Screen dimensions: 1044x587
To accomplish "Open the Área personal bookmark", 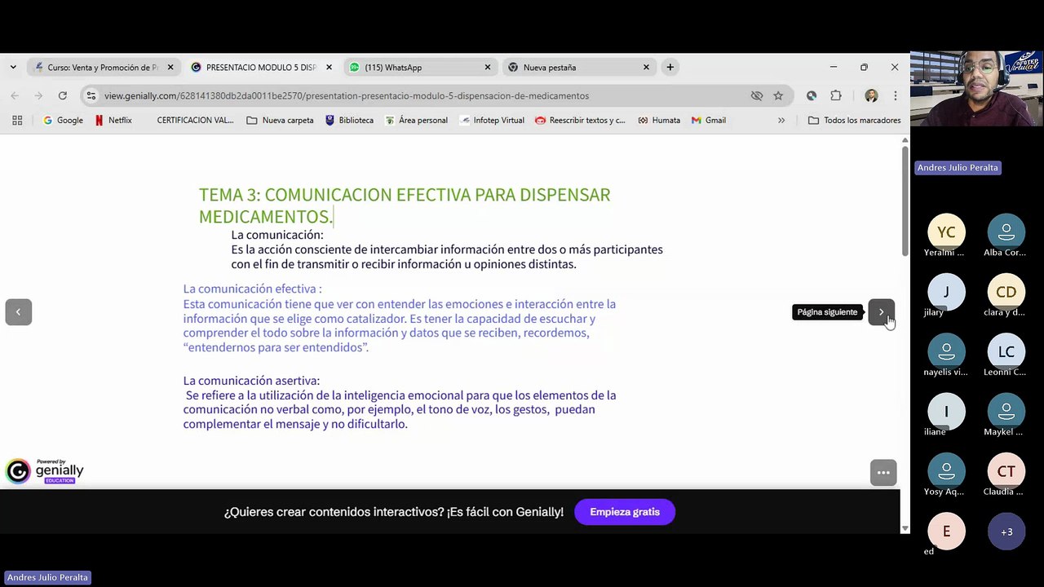I will click(416, 120).
